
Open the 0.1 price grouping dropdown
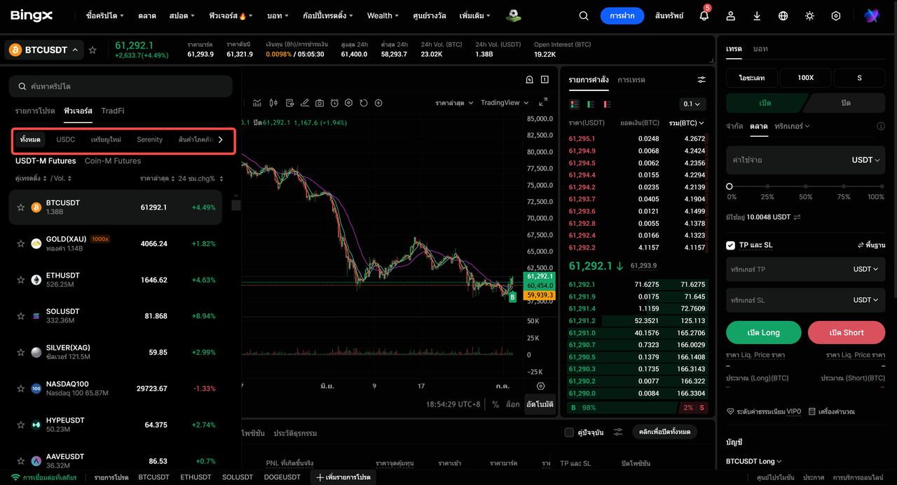click(x=692, y=104)
